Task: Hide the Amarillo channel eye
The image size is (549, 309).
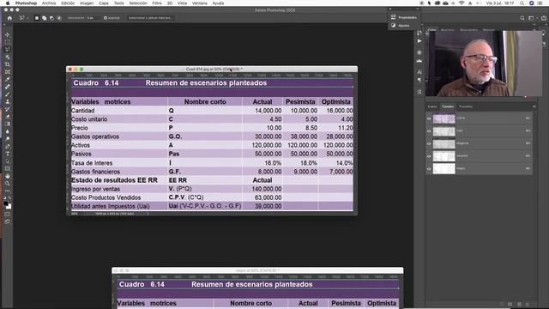Action: pyautogui.click(x=429, y=156)
